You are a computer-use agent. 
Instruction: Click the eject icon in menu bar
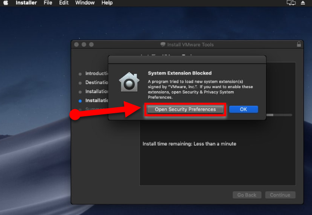[x=303, y=3]
